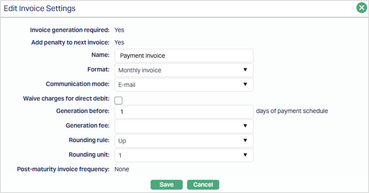This screenshot has width=369, height=193.
Task: Click the "Generation fee" field label
Action: [88, 126]
